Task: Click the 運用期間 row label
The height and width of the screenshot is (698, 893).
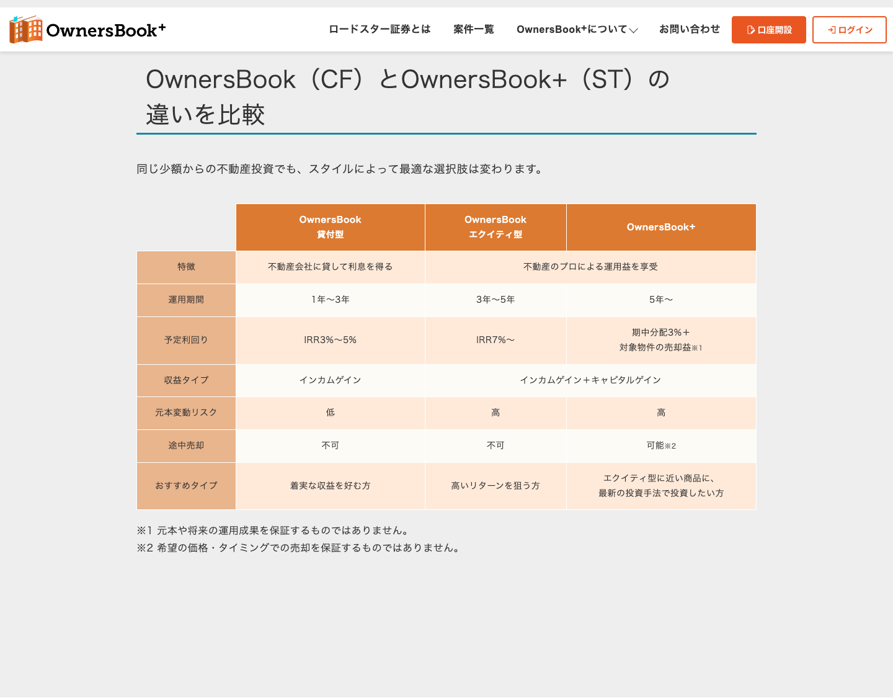Action: 186,300
